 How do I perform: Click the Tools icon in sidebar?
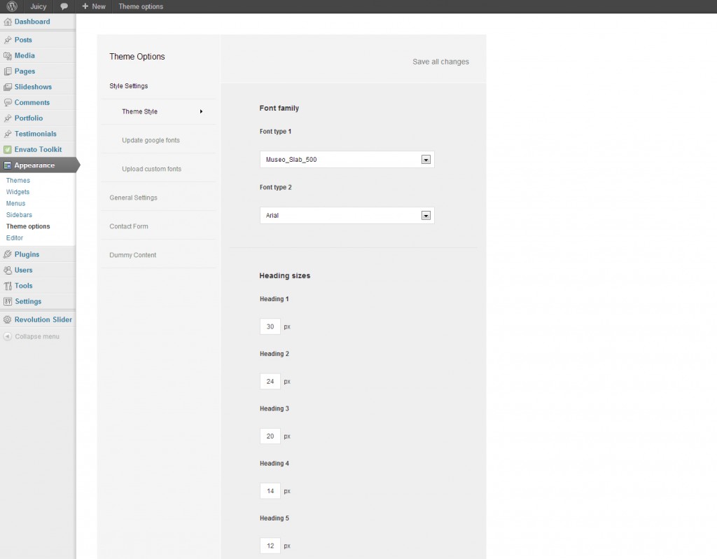coord(7,286)
